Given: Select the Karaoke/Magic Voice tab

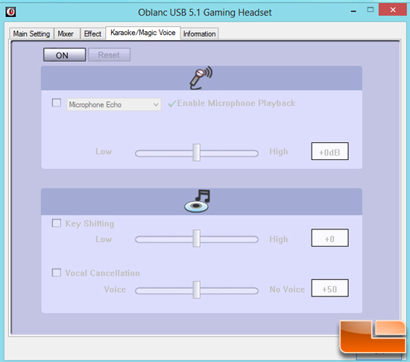Looking at the screenshot, I should pos(143,33).
